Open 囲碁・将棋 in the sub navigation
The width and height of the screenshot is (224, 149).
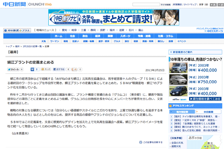click(148, 41)
